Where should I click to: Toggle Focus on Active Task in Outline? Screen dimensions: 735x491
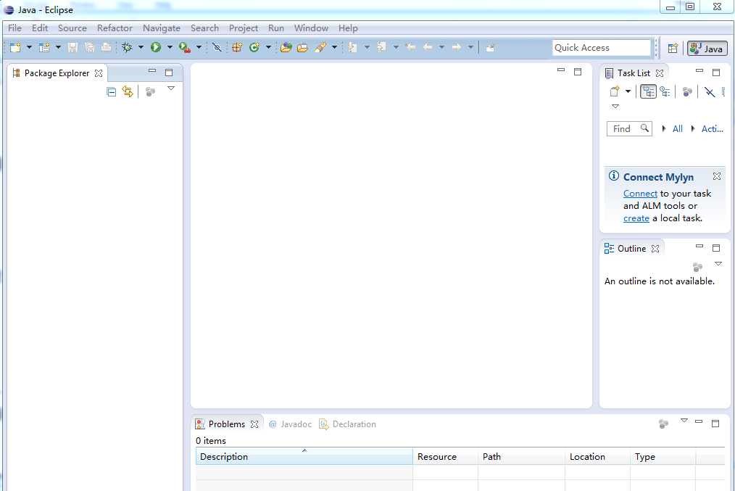[x=697, y=267]
